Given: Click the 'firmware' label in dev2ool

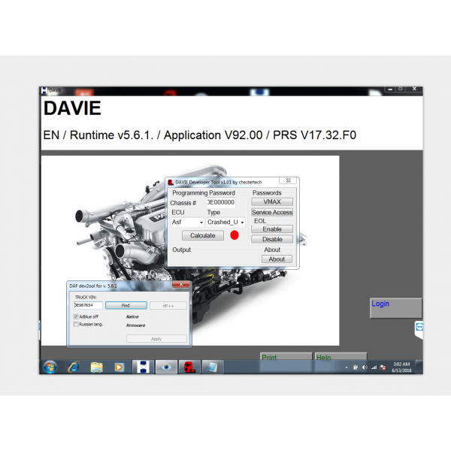Looking at the screenshot, I should tap(135, 325).
